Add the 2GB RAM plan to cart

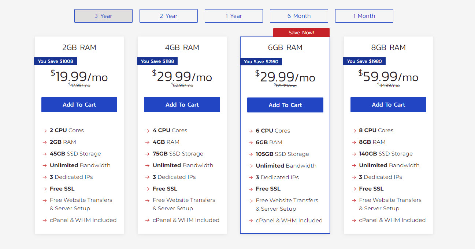point(79,105)
